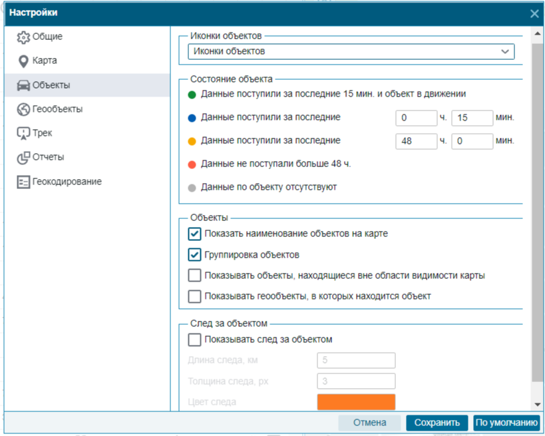Click the globe icon beside Геообъекты
Screen dimensions: 545x436
point(23,109)
